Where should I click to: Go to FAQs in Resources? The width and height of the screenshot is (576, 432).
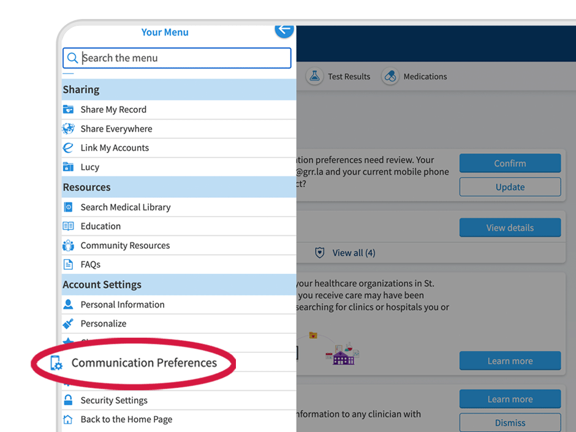click(x=90, y=264)
